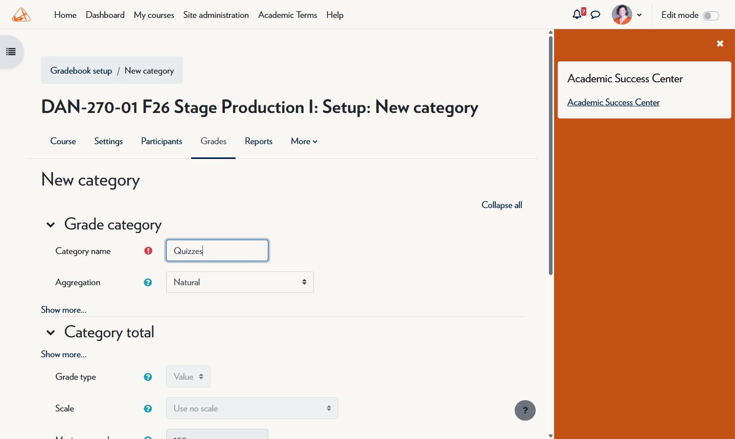Open help for Grade type
Screen dimensions: 735x439
pos(148,377)
